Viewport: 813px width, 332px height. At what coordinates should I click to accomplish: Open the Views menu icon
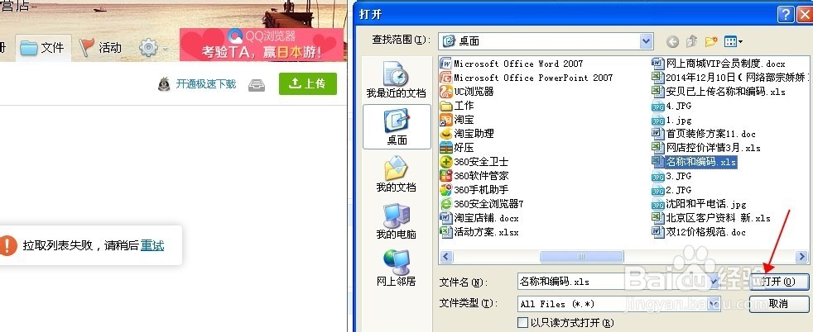click(734, 40)
